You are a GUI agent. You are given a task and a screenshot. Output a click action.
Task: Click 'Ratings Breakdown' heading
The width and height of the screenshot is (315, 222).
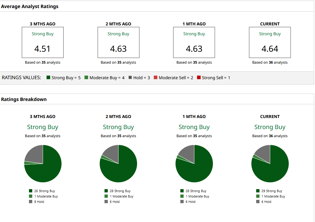pyautogui.click(x=24, y=99)
